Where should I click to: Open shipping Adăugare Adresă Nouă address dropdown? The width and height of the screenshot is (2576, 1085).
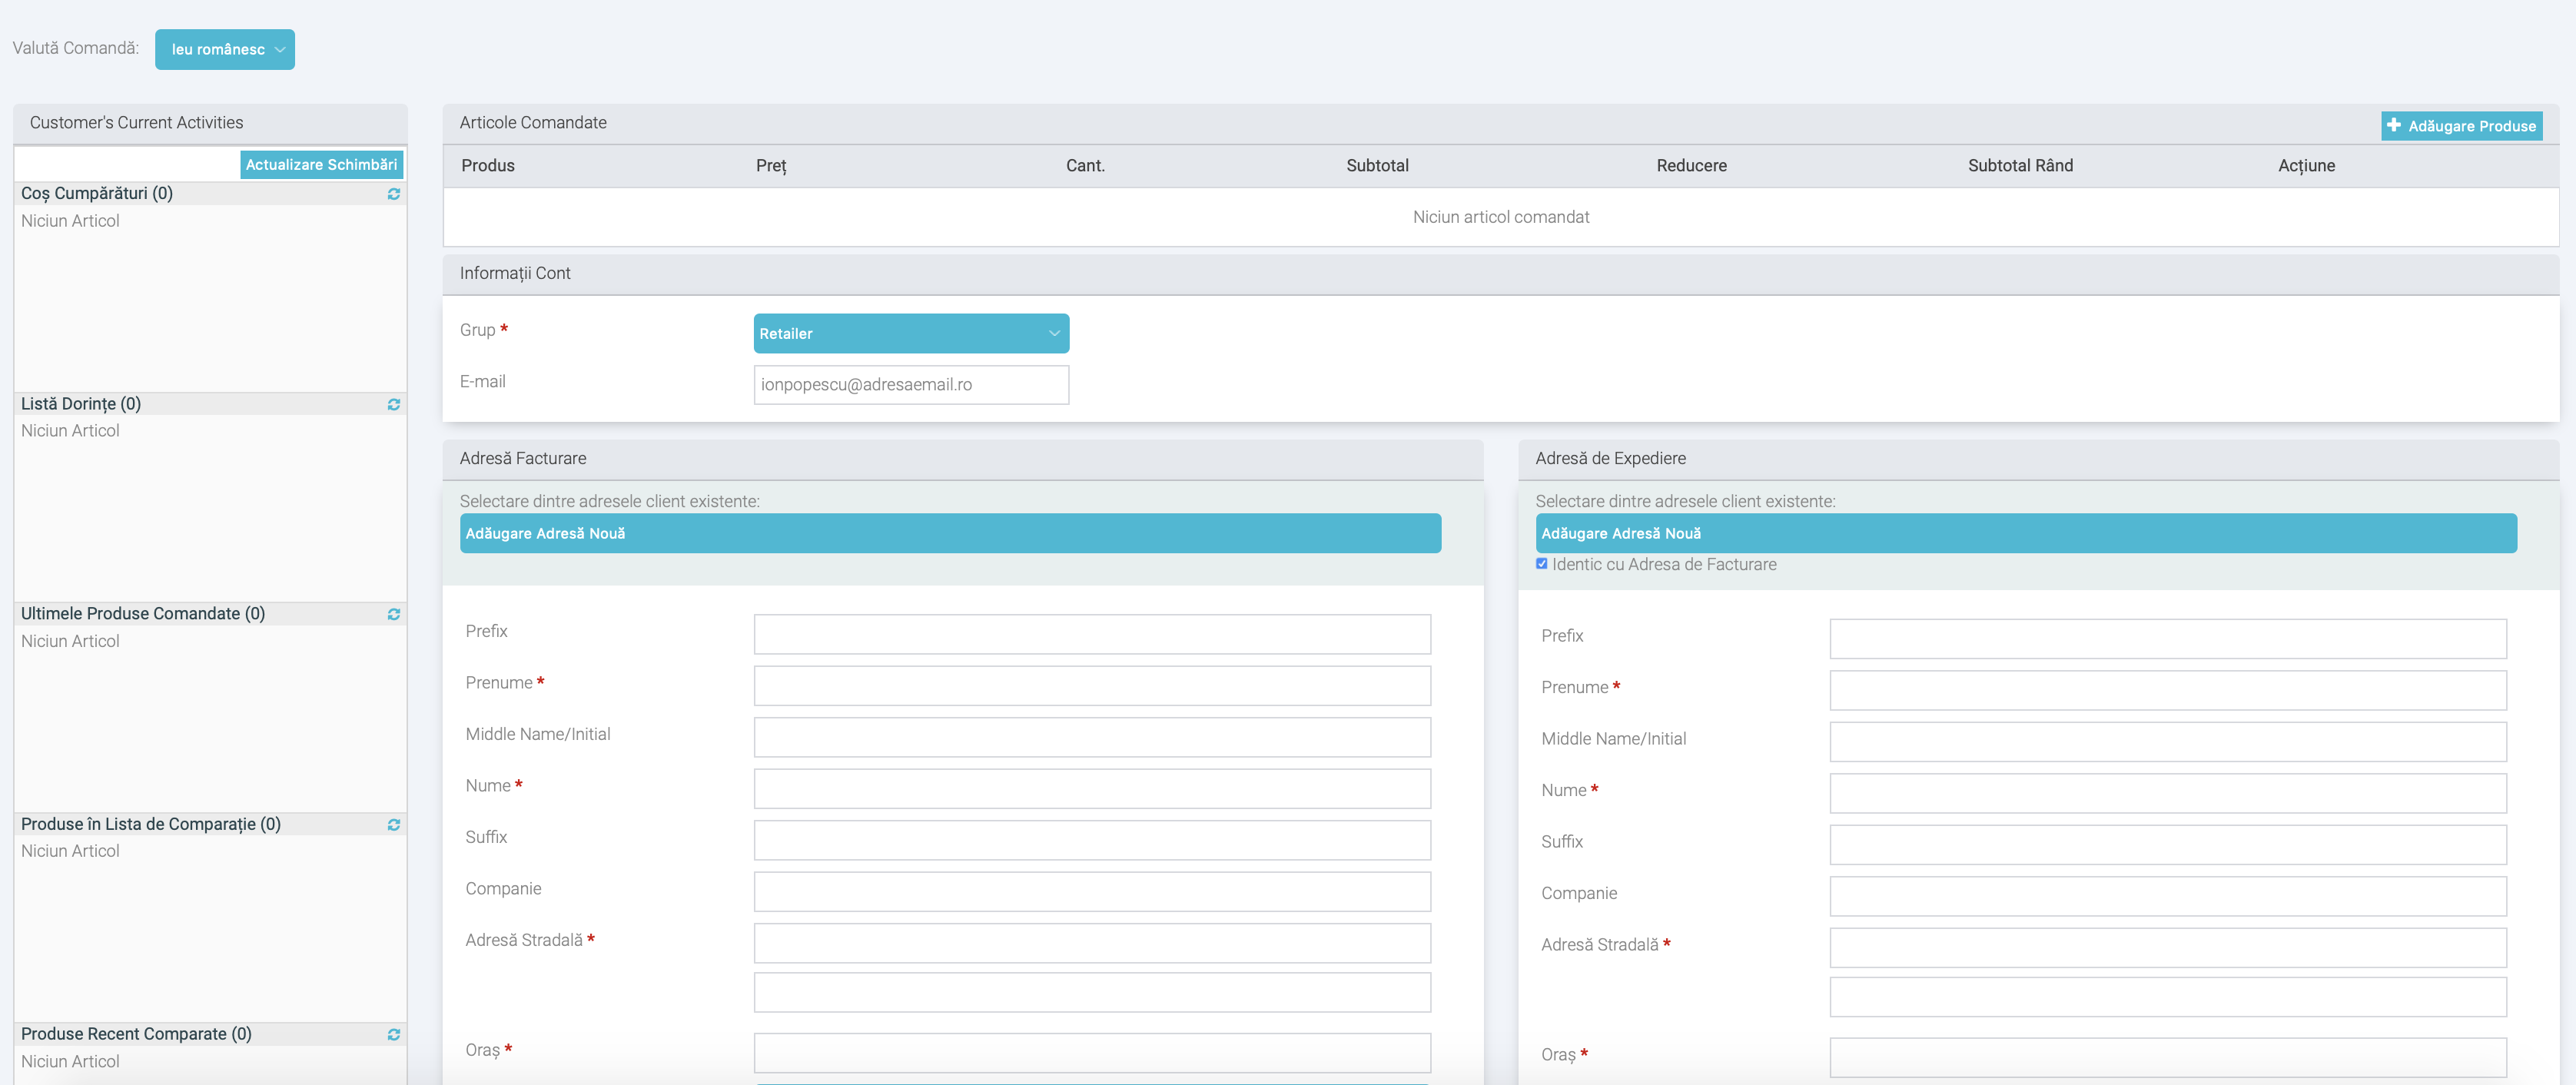pos(2025,533)
